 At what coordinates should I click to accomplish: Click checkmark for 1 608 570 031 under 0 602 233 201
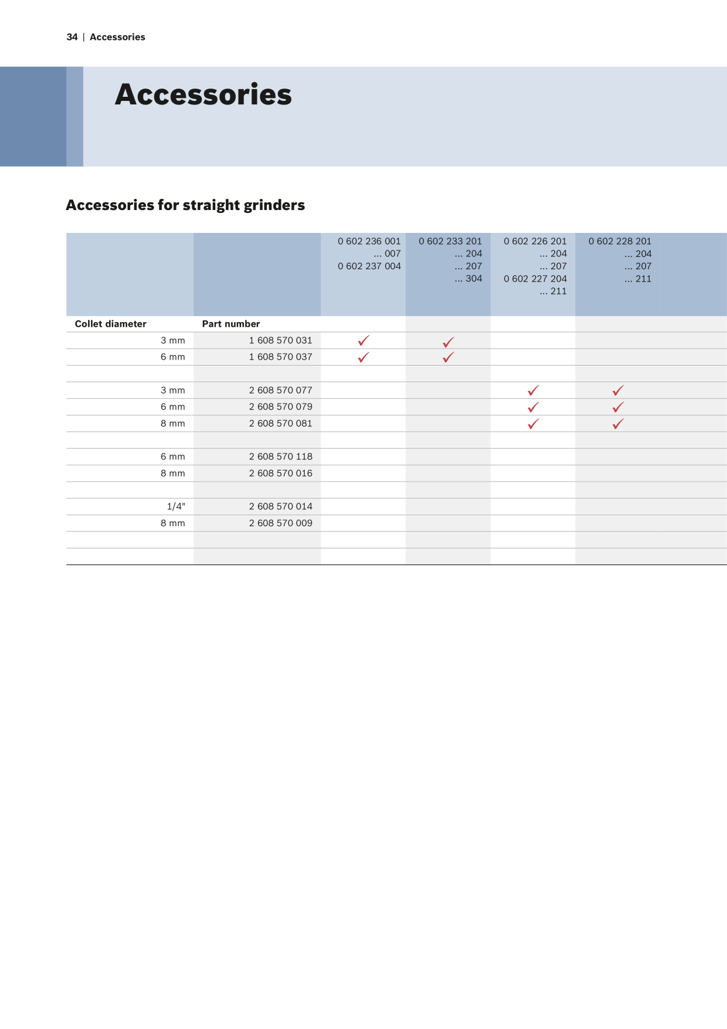449,342
